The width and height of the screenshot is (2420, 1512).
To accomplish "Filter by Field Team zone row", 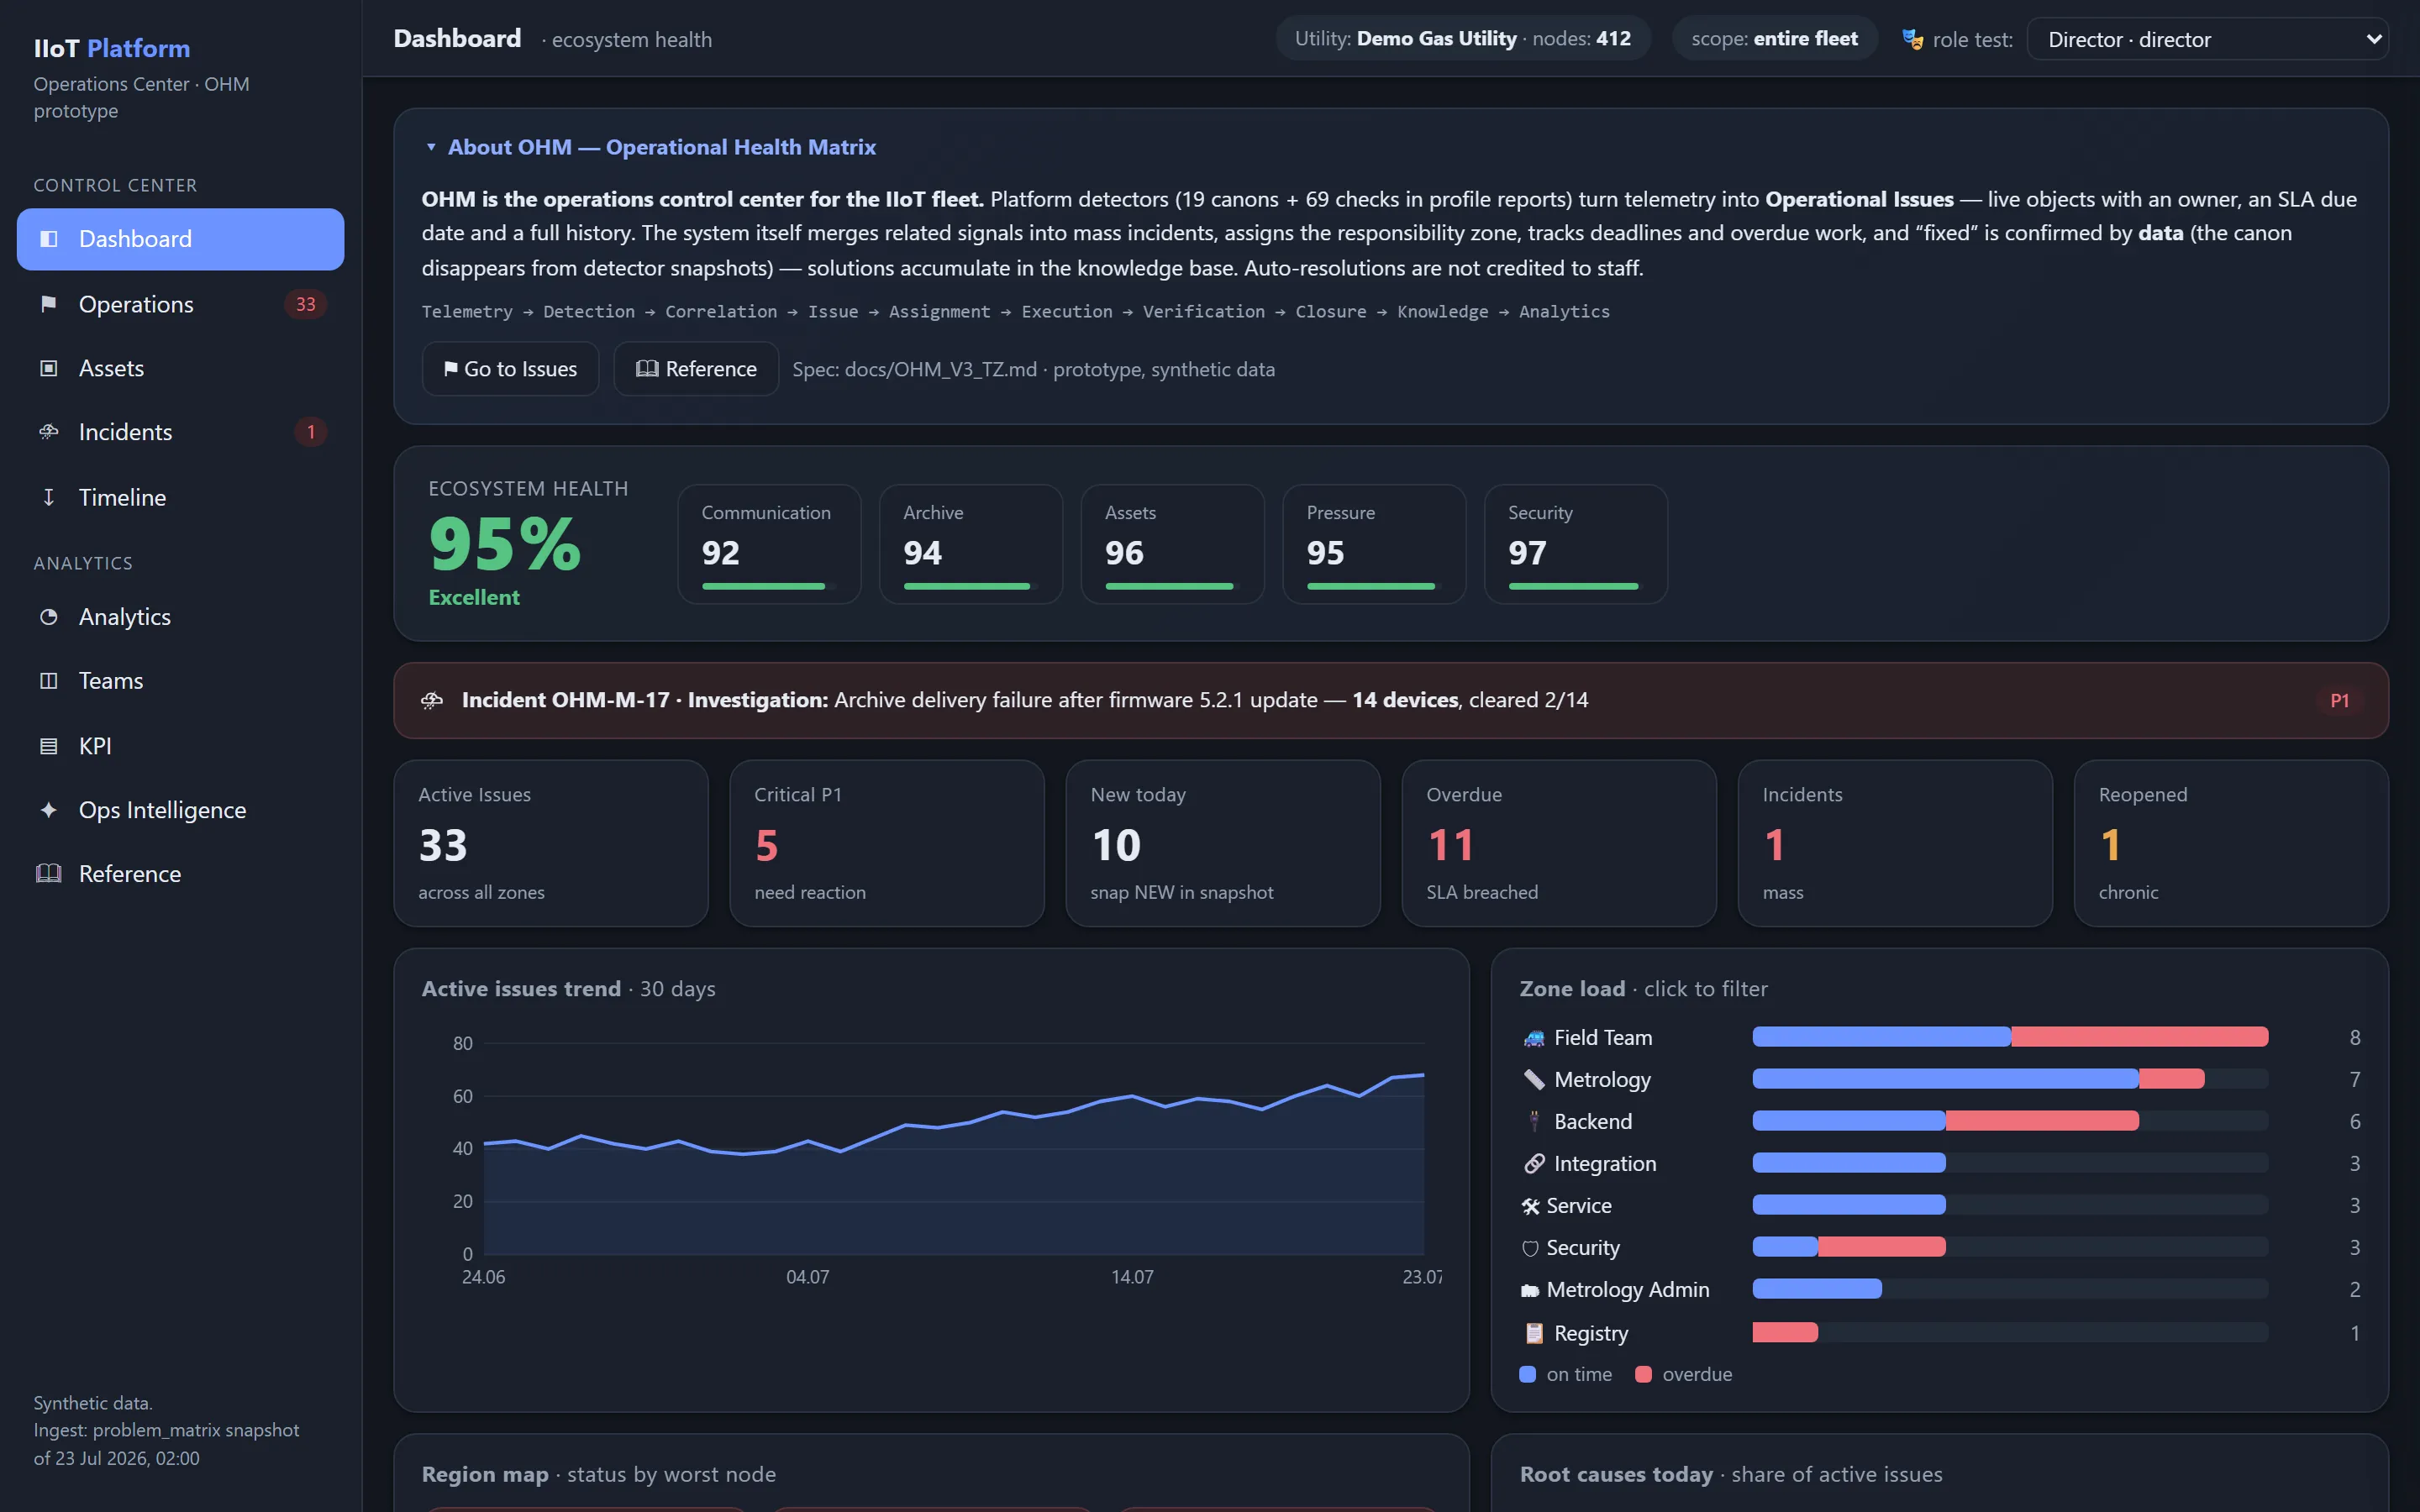I will (x=1939, y=1037).
